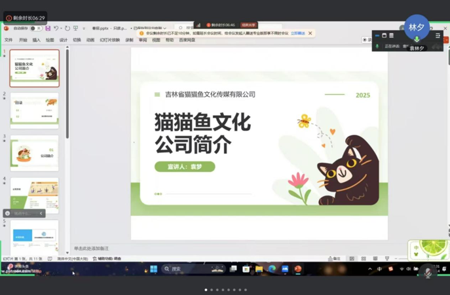Click the Undo arrow icon
Screen dimensions: 450x295
coord(56,29)
